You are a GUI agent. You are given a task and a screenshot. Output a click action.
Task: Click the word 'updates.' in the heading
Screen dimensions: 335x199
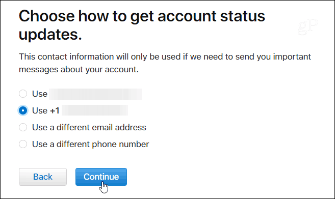click(50, 34)
